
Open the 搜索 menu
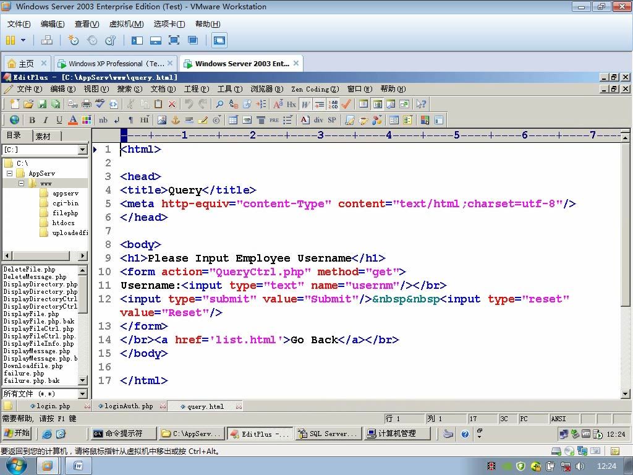130,89
